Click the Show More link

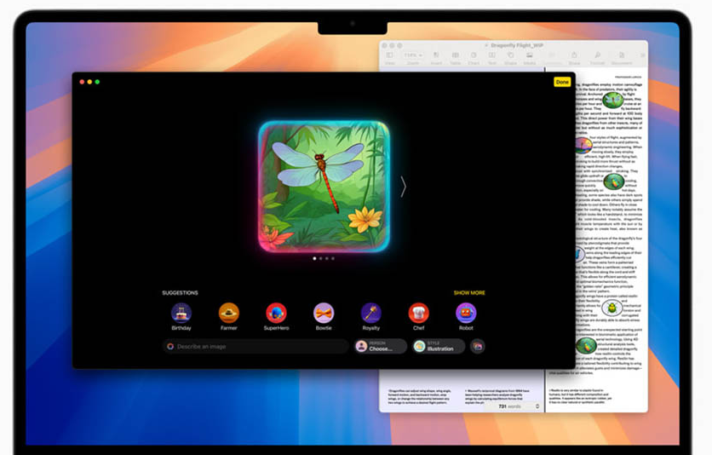pos(469,293)
